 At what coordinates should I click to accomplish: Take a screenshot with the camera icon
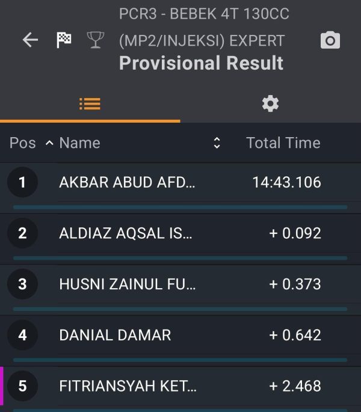(330, 40)
